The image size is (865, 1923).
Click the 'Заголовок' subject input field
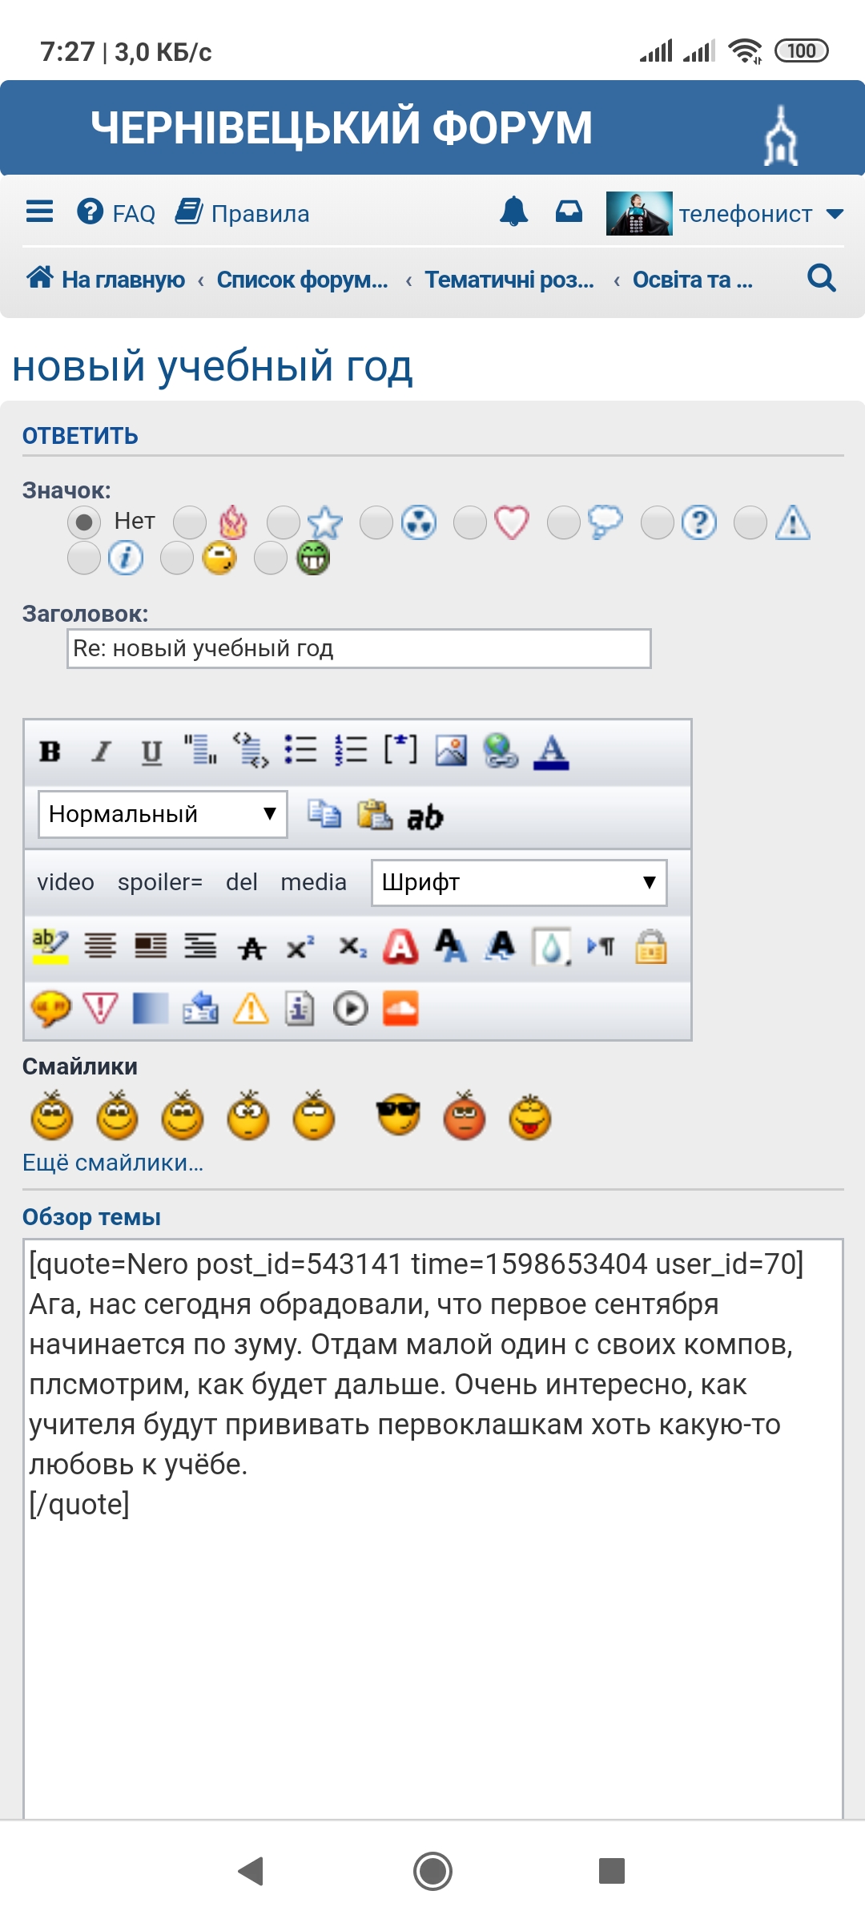359,648
